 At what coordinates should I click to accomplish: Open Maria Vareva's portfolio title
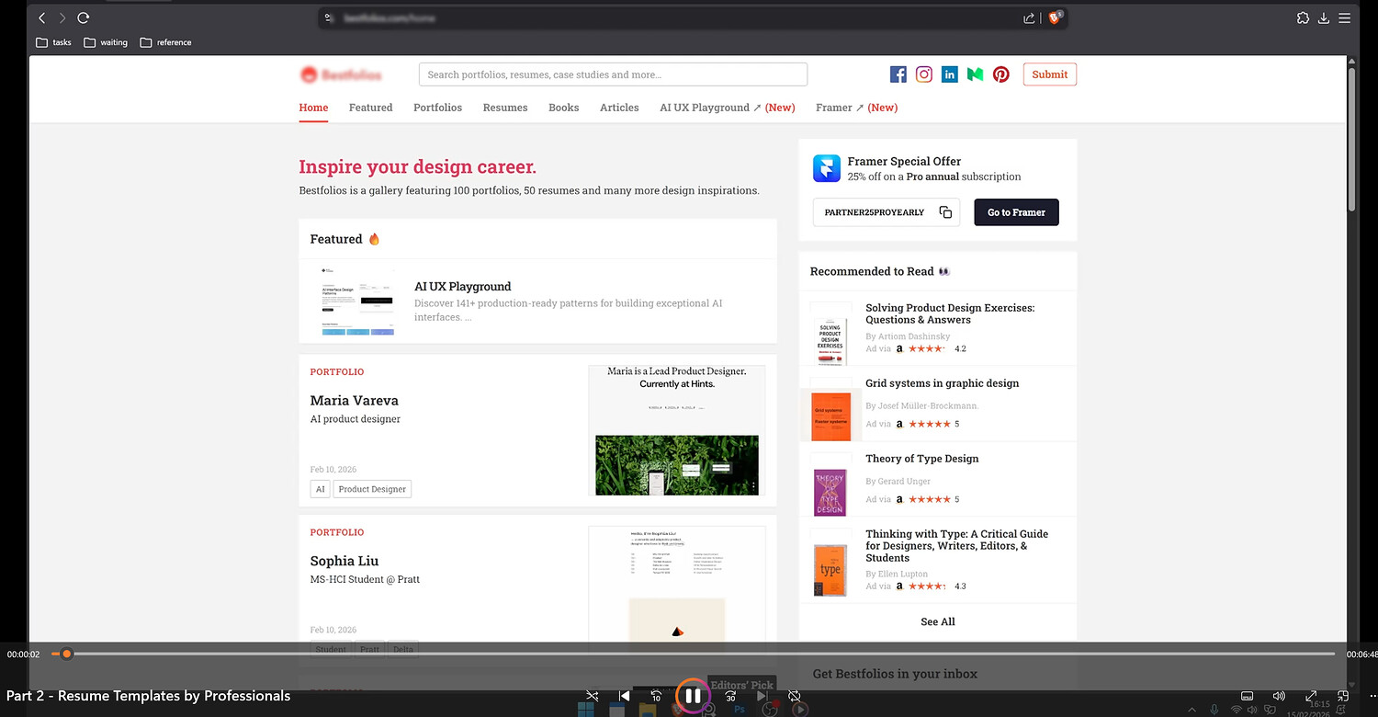(355, 401)
